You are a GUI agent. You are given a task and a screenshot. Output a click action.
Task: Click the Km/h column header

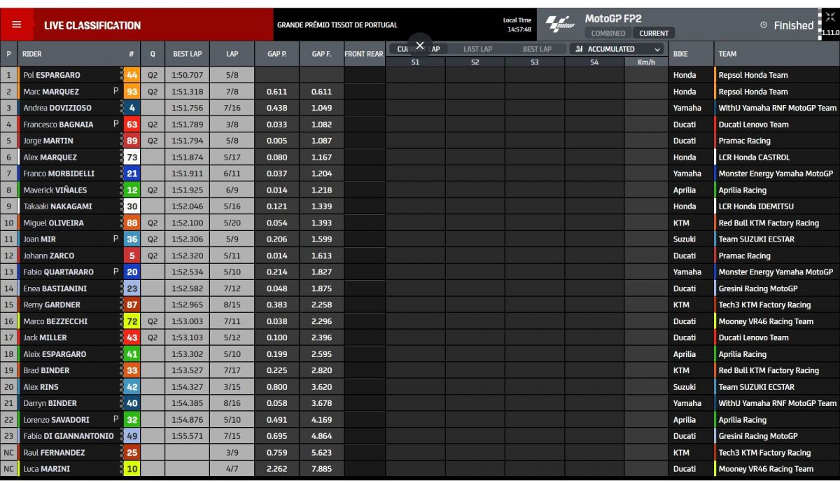tap(646, 62)
